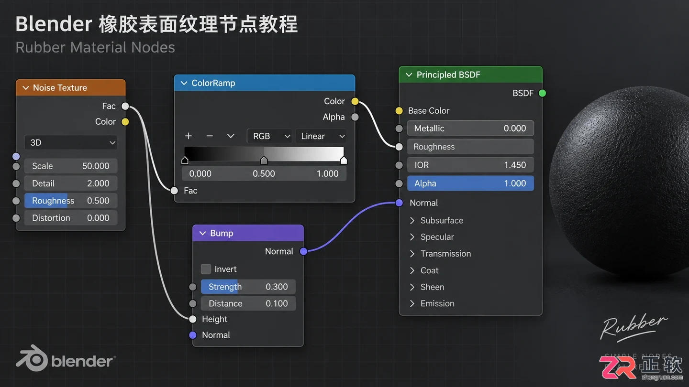This screenshot has width=689, height=387.
Task: Open the ColorRamp tools chevron menu
Action: 231,136
